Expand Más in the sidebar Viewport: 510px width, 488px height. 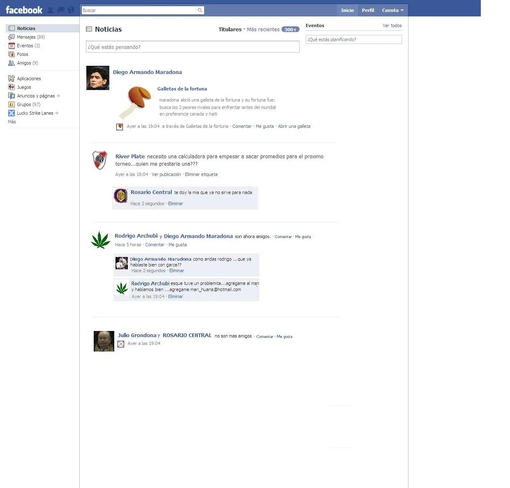(12, 122)
